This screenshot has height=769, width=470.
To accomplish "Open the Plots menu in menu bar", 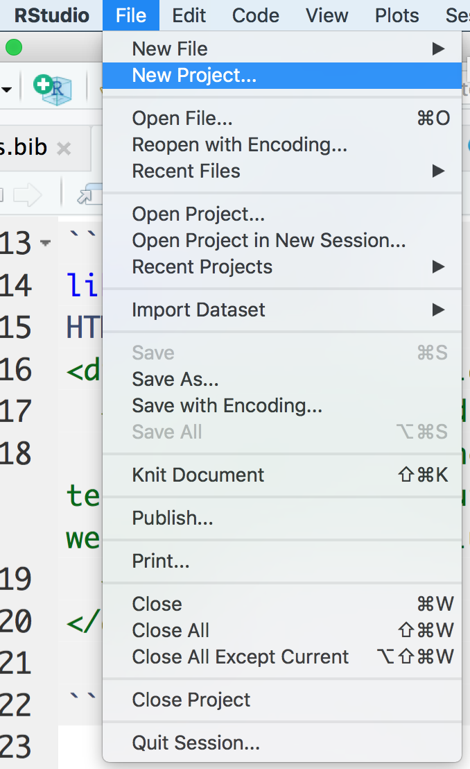I will [x=397, y=15].
